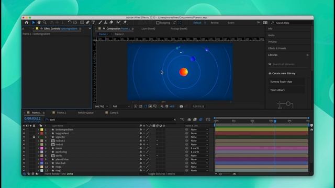Toggle eye icon for moon layer

(x=24, y=148)
